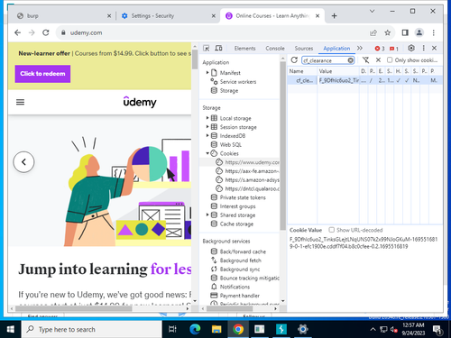Enable Only show cookies with issues
451x338 pixels.
tap(390, 60)
